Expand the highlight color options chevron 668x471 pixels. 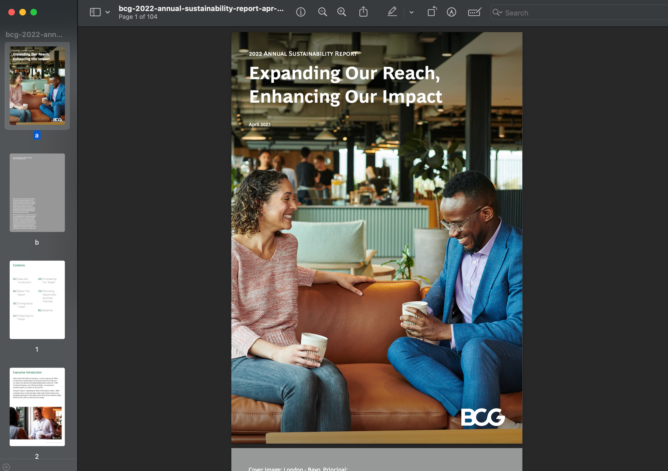(411, 12)
